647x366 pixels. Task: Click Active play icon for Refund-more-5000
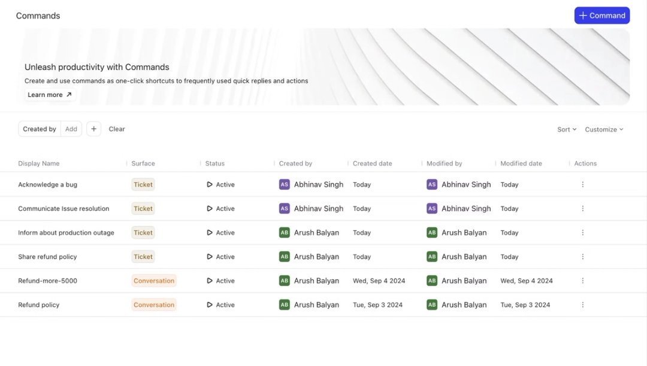point(210,280)
